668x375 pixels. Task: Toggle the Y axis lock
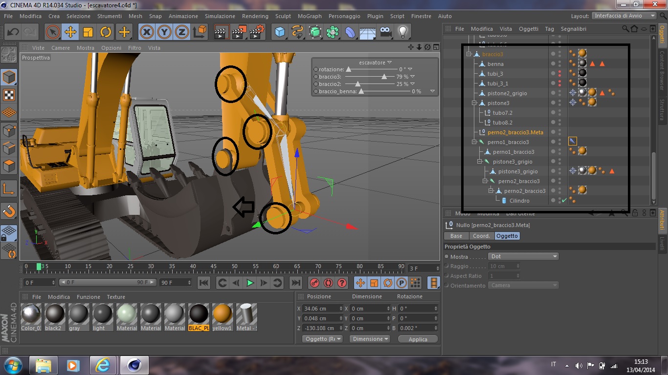[x=164, y=32]
